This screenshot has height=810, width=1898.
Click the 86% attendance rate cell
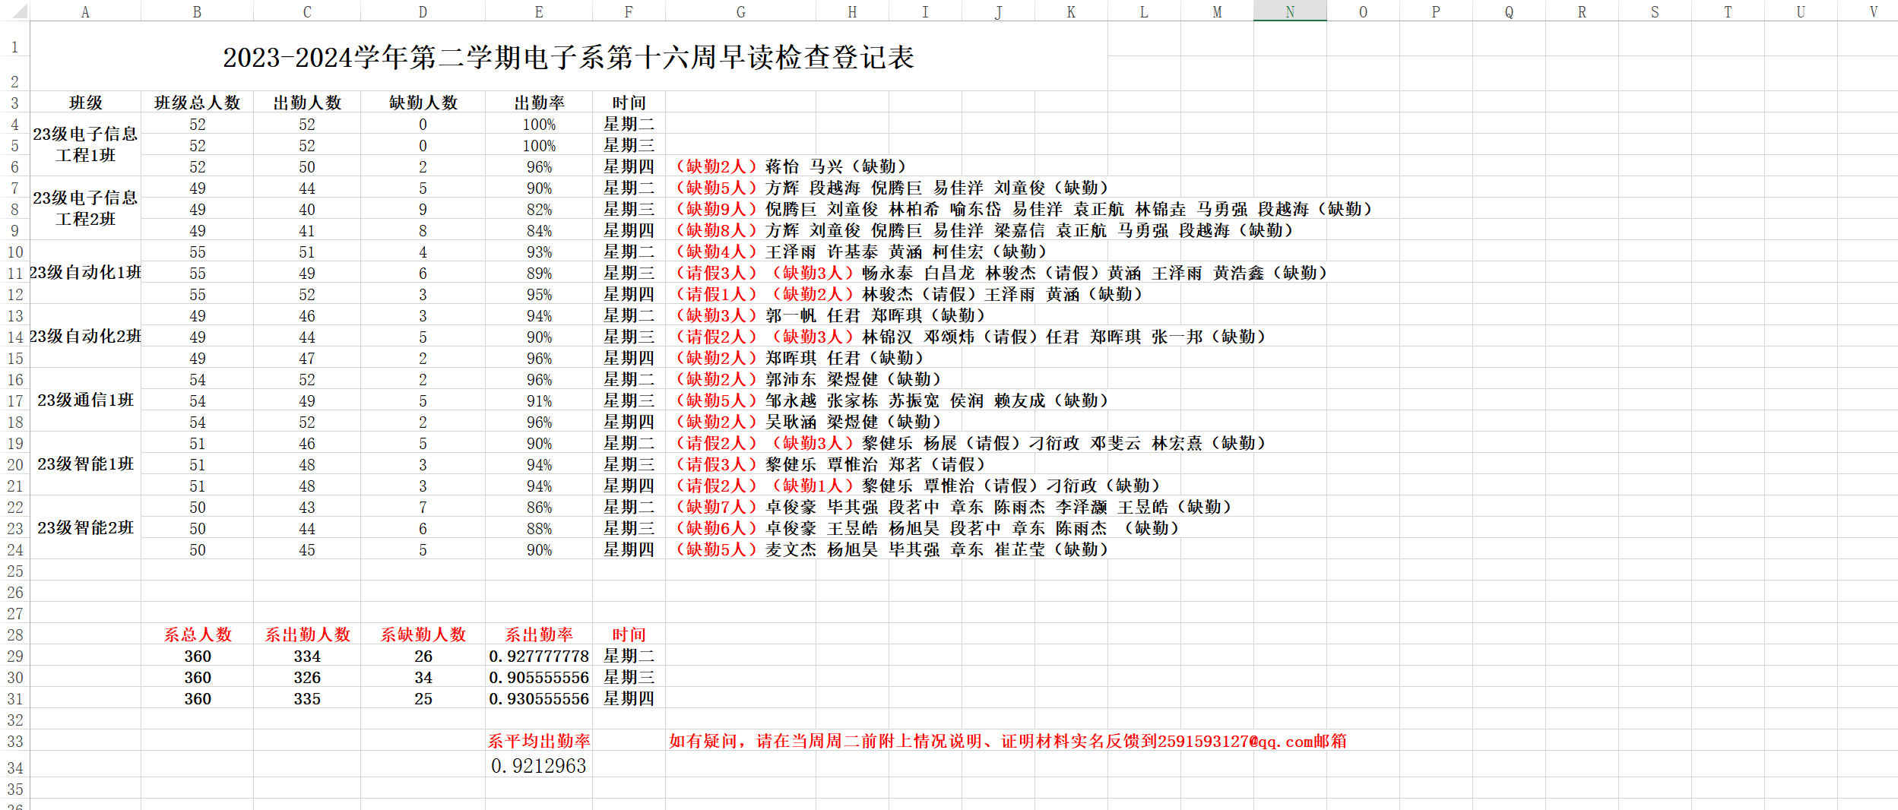coord(539,507)
